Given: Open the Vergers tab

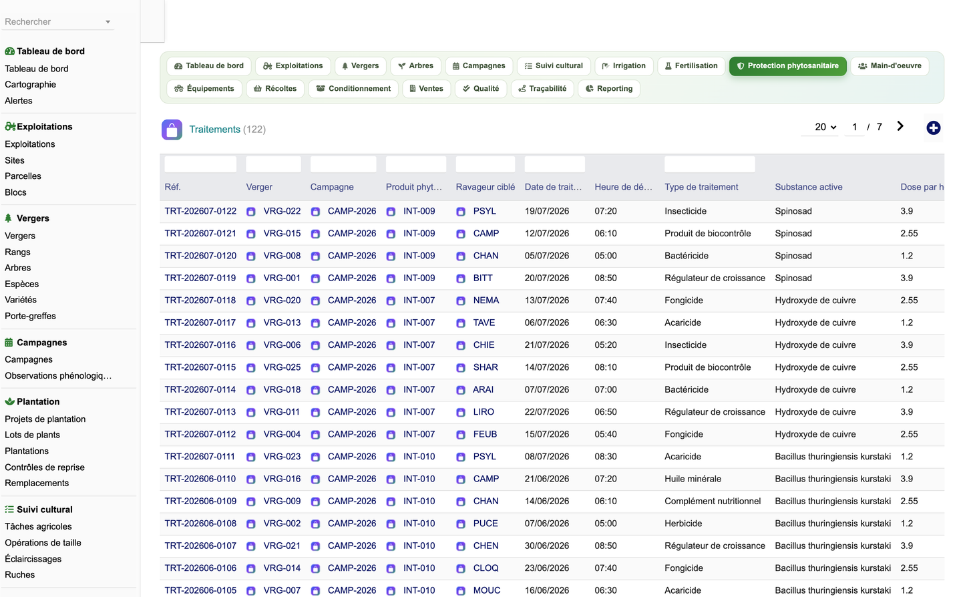Looking at the screenshot, I should (360, 66).
